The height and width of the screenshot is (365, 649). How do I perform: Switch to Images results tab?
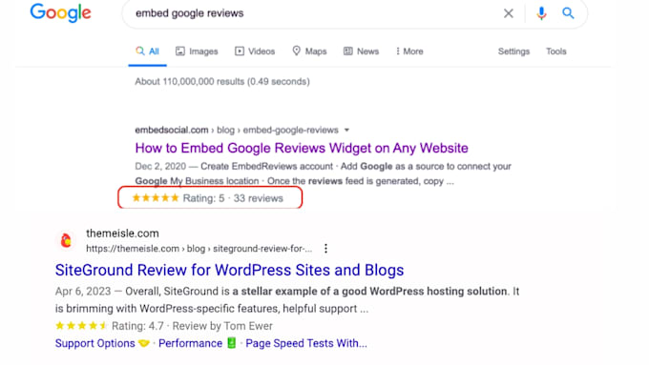pos(197,51)
